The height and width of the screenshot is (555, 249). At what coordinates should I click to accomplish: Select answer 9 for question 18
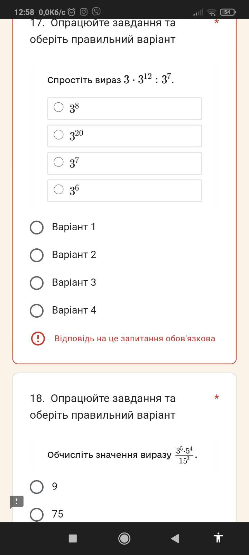coord(37,487)
